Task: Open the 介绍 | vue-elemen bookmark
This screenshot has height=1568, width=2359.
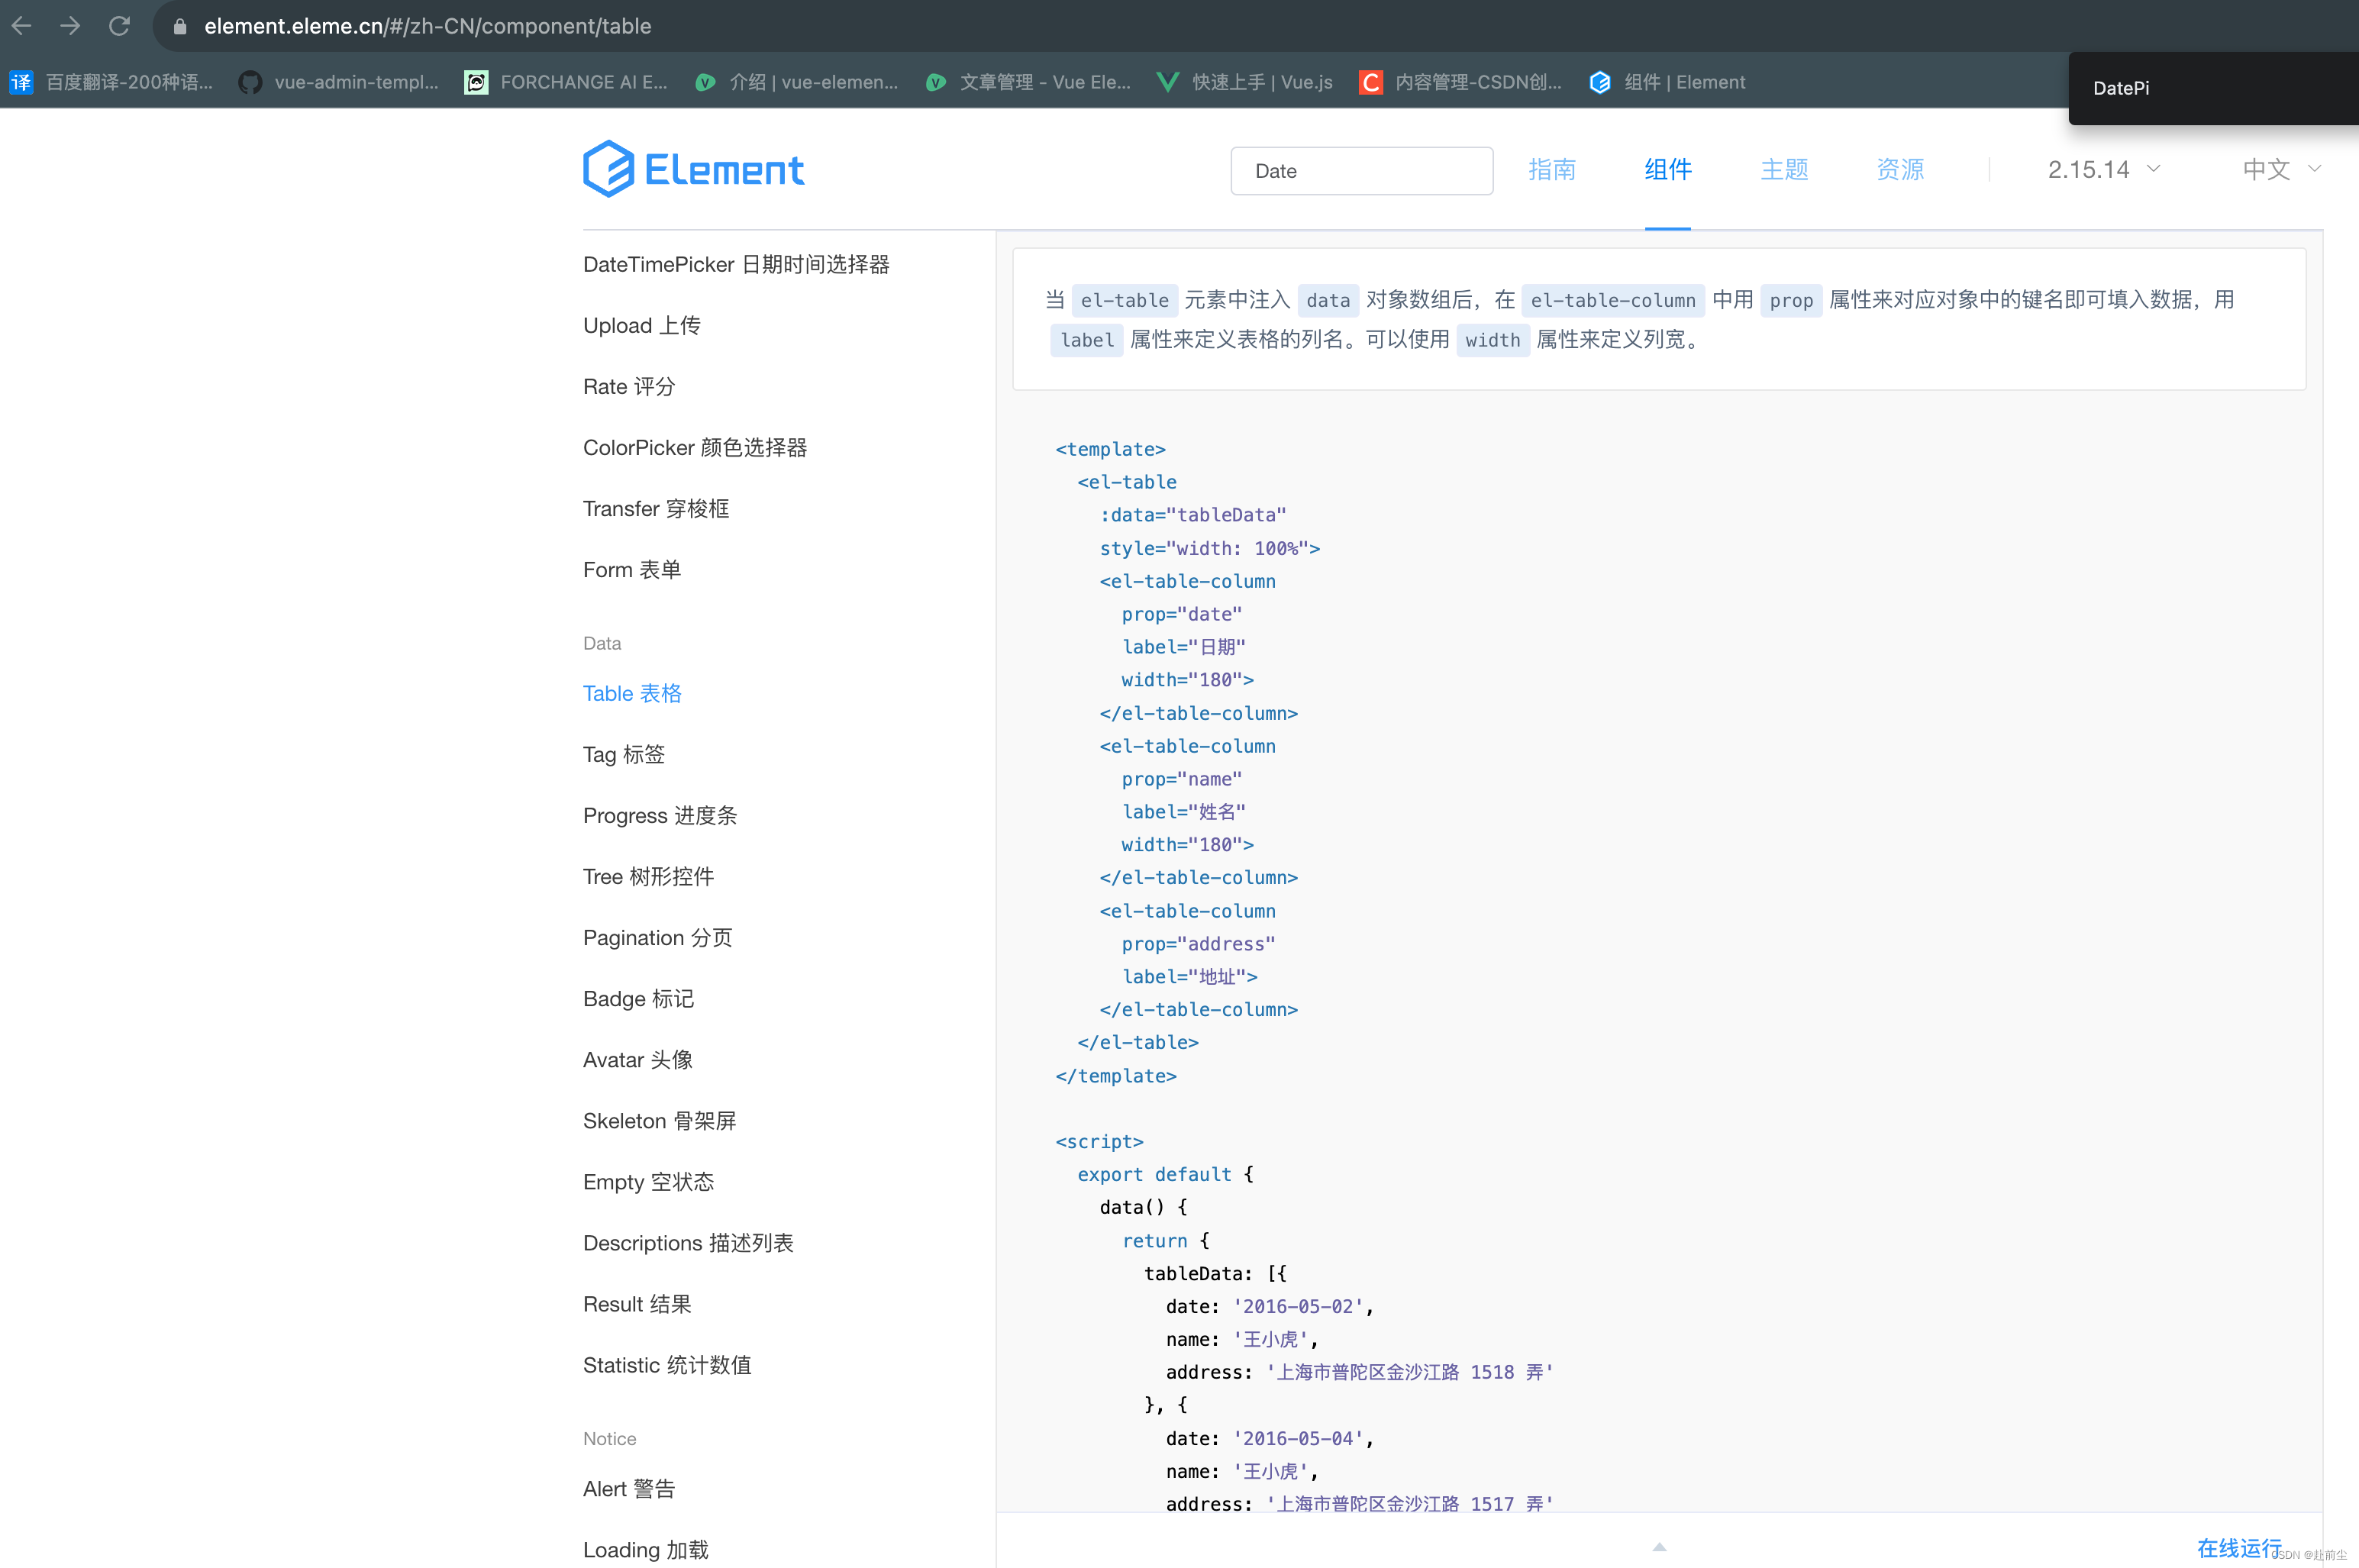Action: 797,82
